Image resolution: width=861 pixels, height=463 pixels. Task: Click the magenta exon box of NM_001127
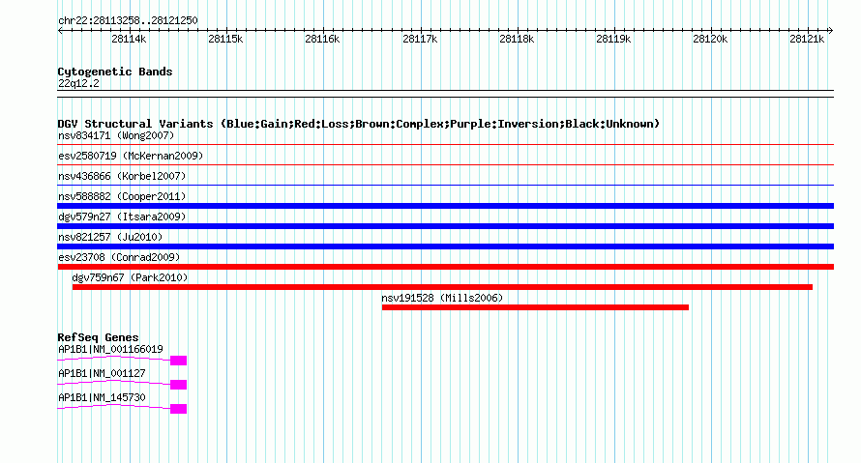point(178,385)
